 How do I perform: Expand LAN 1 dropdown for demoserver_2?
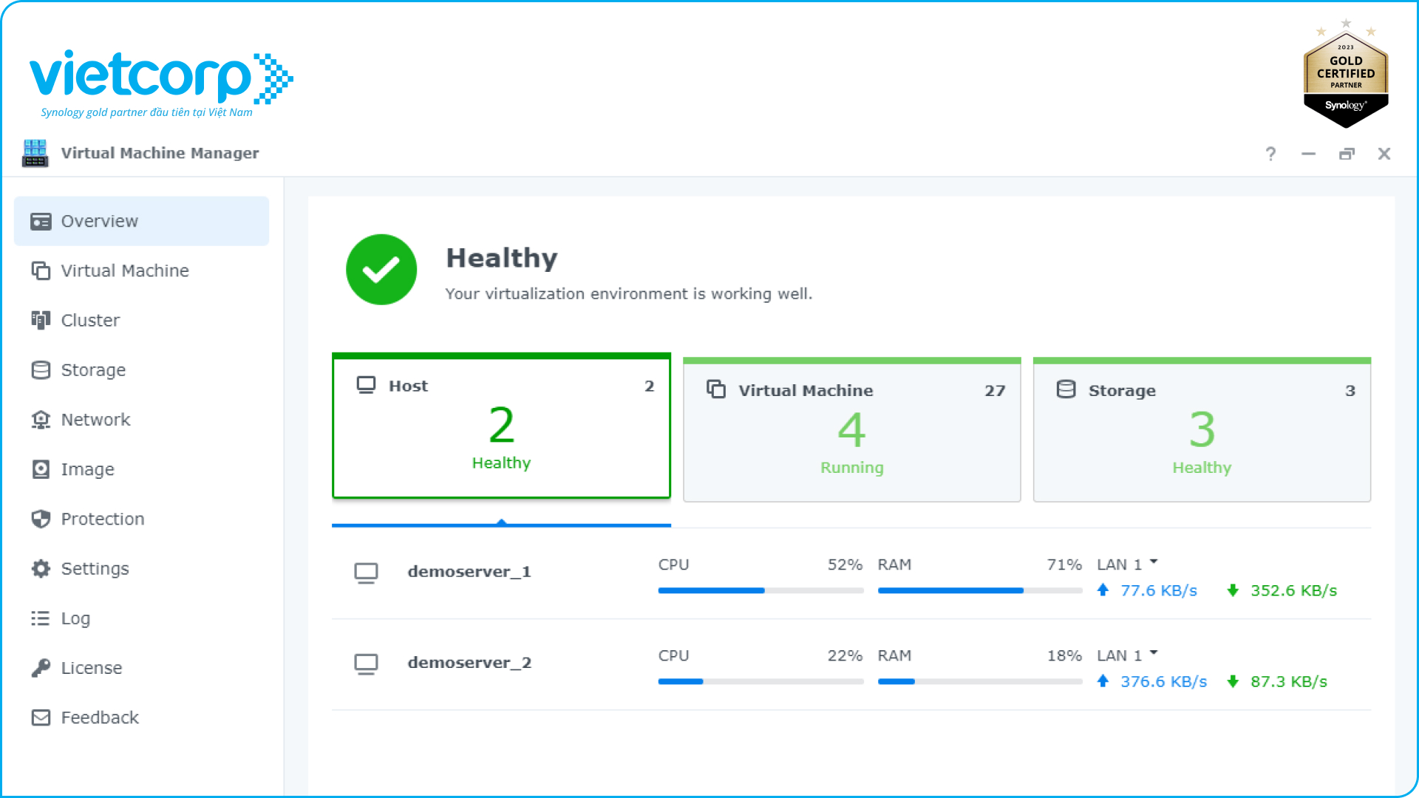(1154, 654)
